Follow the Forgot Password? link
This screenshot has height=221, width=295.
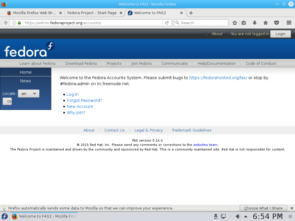[84, 100]
